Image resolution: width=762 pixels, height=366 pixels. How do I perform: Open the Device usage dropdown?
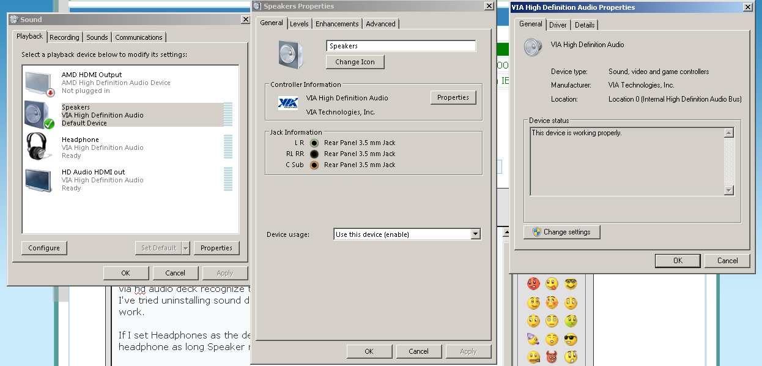click(407, 234)
